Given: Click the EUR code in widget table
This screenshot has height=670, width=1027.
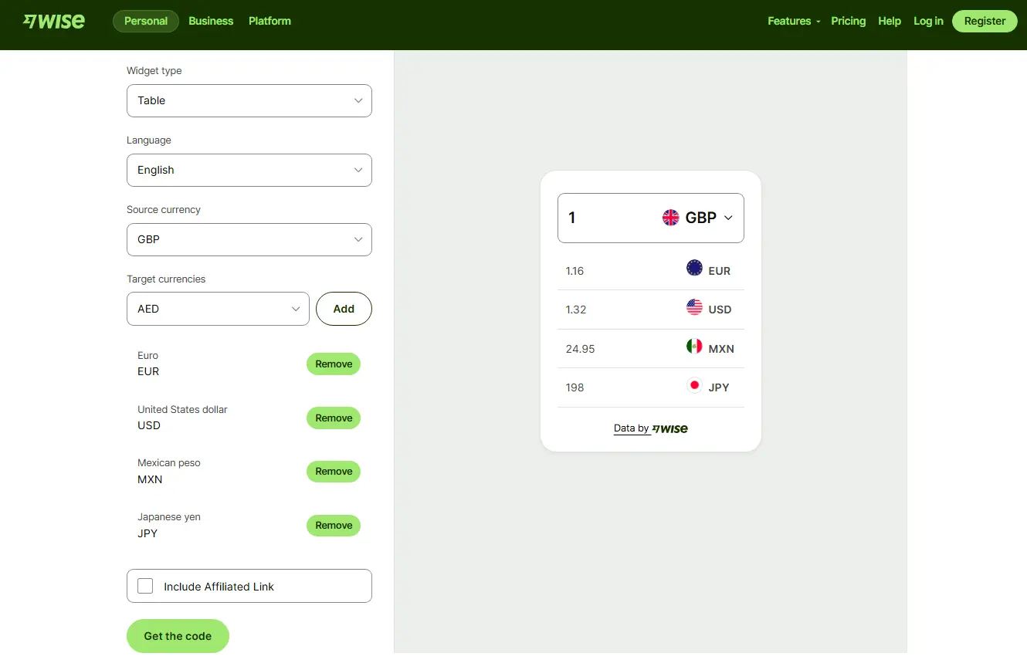Looking at the screenshot, I should (x=719, y=271).
